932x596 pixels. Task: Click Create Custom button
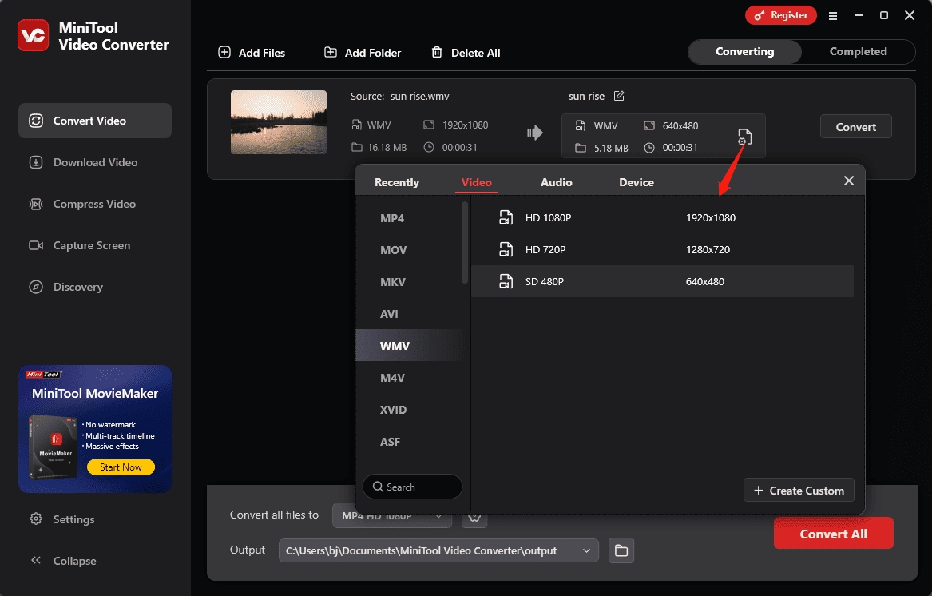(799, 490)
